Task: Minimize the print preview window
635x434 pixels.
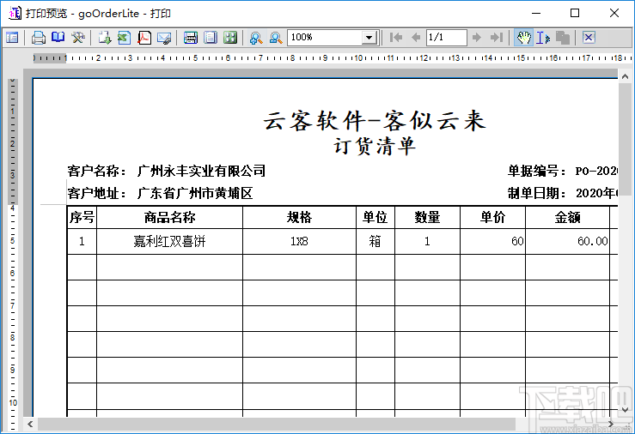Action: pos(536,13)
